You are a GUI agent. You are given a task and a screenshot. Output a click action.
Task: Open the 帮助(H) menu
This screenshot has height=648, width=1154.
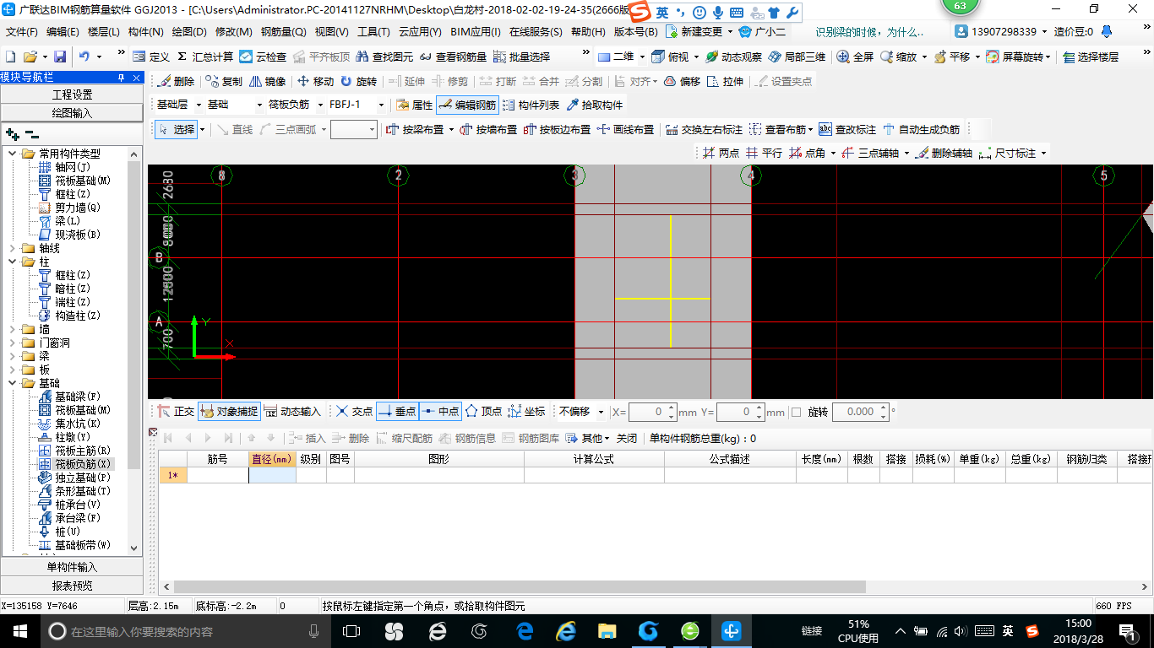pos(588,32)
